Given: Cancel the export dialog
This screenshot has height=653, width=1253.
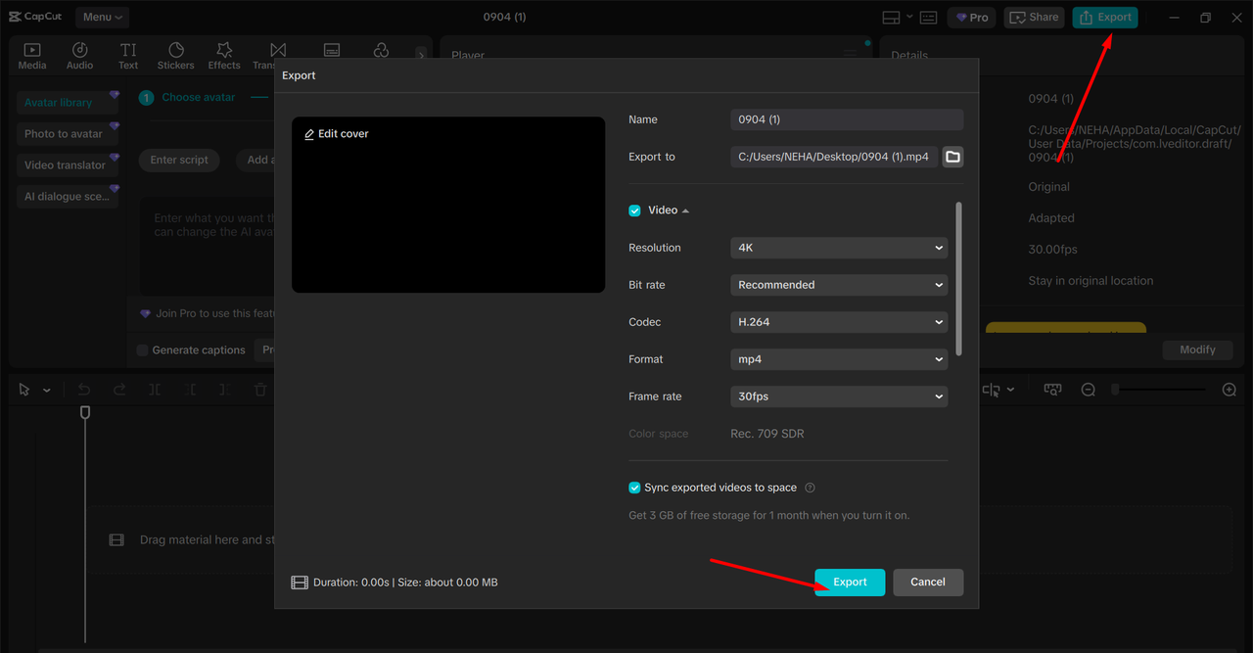Looking at the screenshot, I should pos(927,582).
